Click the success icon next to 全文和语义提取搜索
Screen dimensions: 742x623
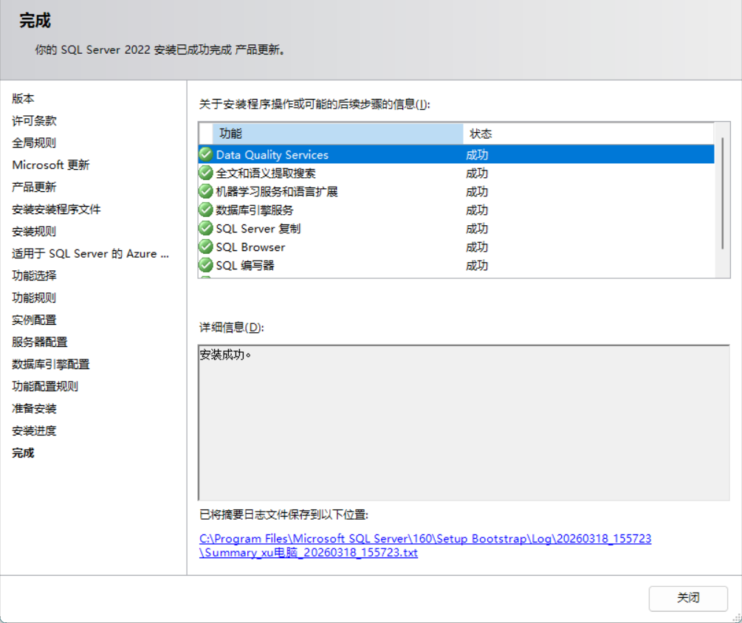[x=206, y=173]
